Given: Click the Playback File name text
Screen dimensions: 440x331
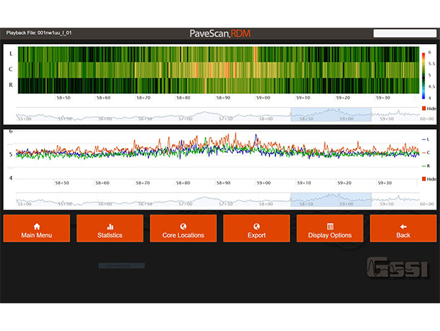Looking at the screenshot, I should (x=39, y=33).
